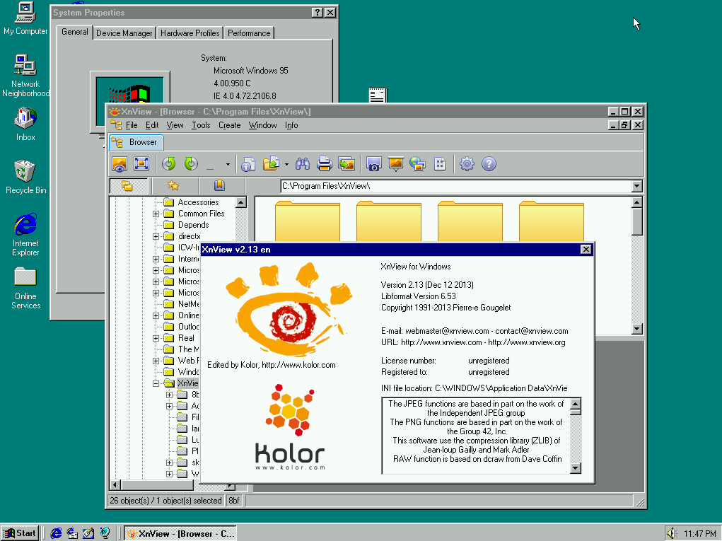Select the Network Neighborhood desktop icon
Image resolution: width=722 pixels, height=541 pixels.
click(x=25, y=76)
